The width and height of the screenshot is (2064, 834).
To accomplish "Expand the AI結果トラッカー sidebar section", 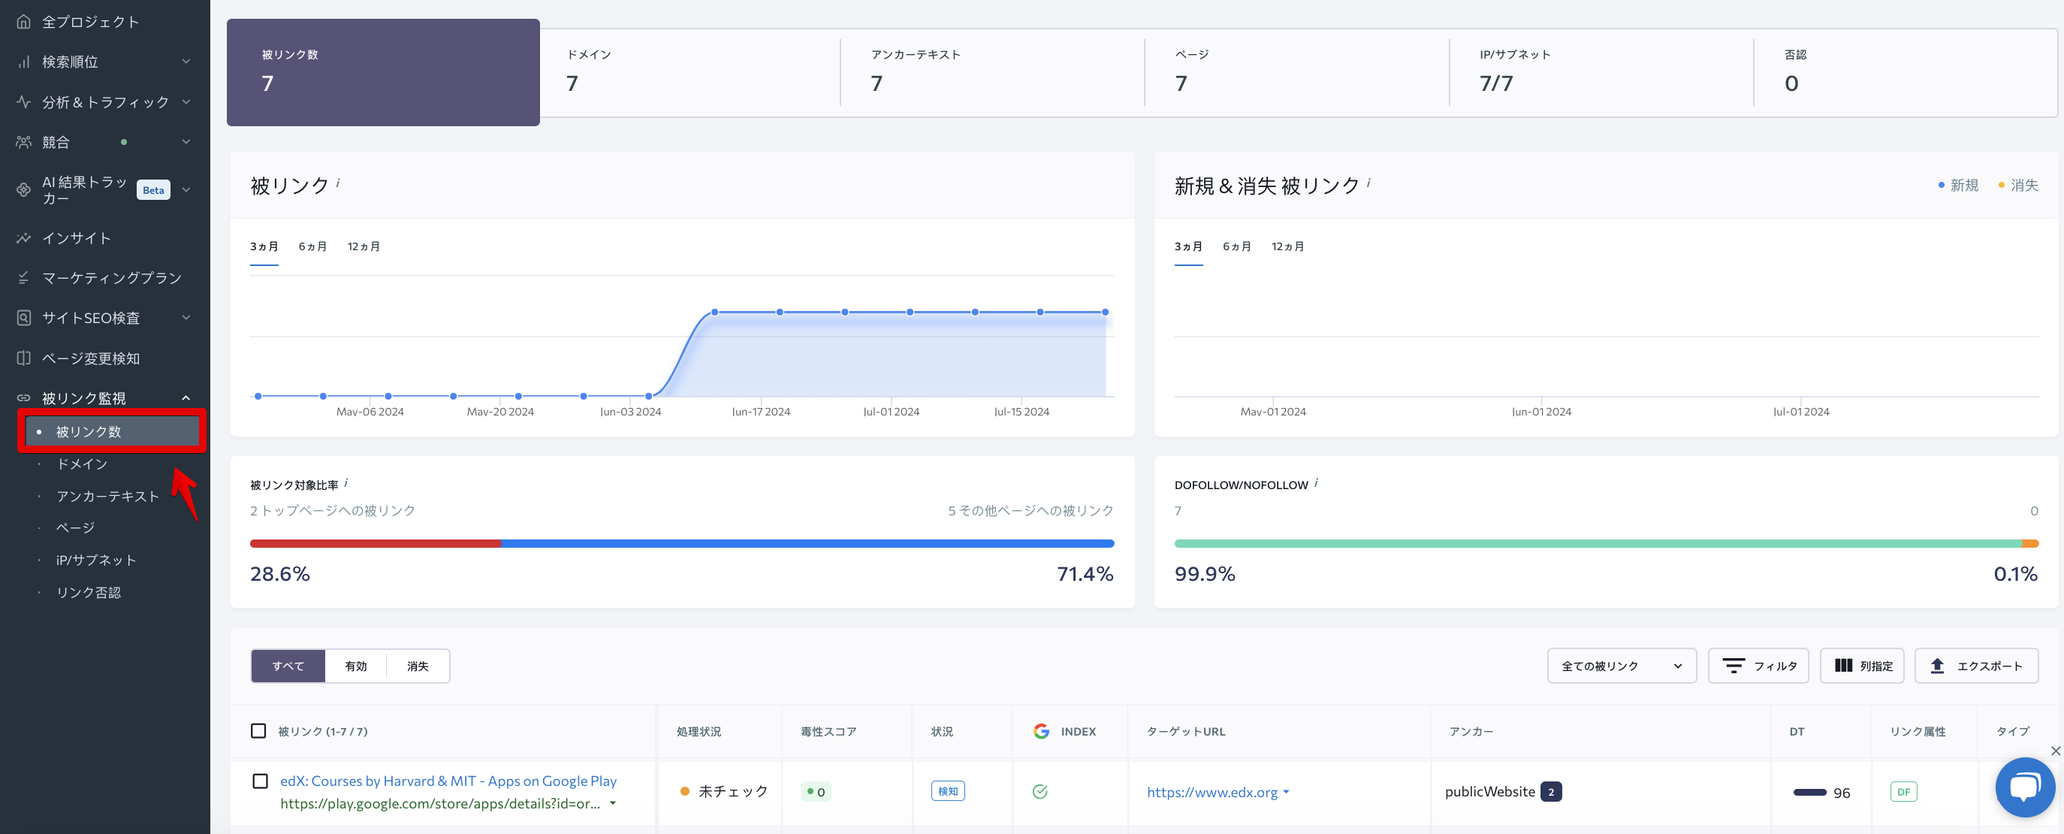I will pyautogui.click(x=186, y=190).
